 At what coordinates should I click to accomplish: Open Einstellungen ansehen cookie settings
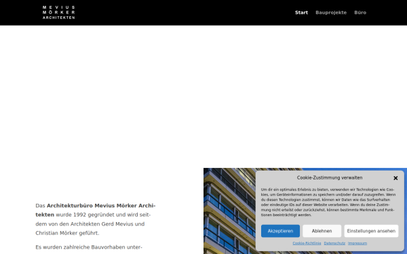point(371,231)
